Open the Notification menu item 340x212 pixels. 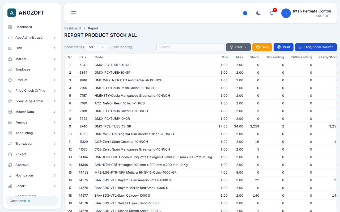coord(32,175)
